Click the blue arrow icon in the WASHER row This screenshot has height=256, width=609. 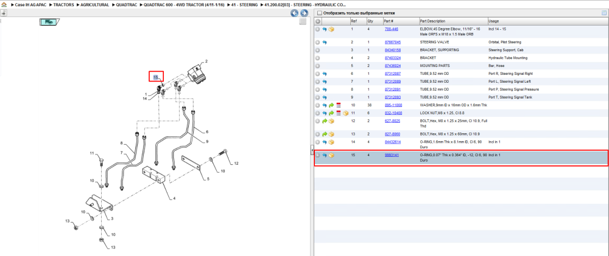tap(325, 105)
